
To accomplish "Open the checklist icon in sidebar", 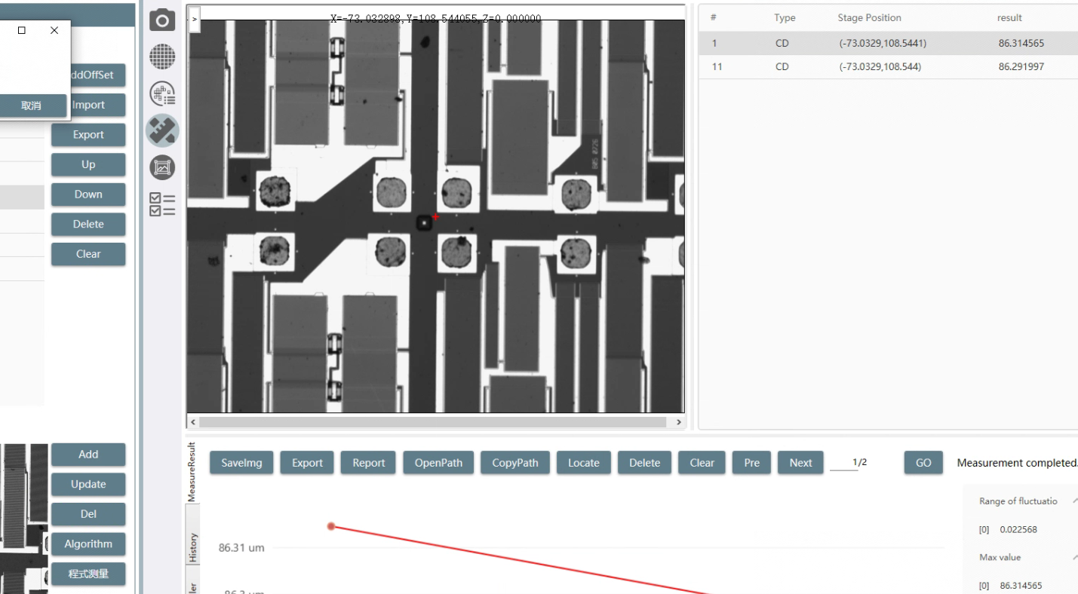I will tap(162, 204).
